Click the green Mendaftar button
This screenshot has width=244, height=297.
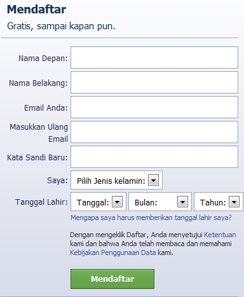112,279
